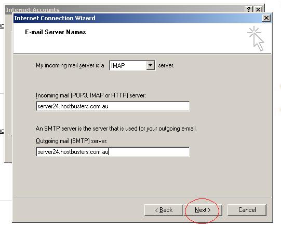Click the E-mail Server Names heading
The width and height of the screenshot is (281, 227).
point(56,32)
